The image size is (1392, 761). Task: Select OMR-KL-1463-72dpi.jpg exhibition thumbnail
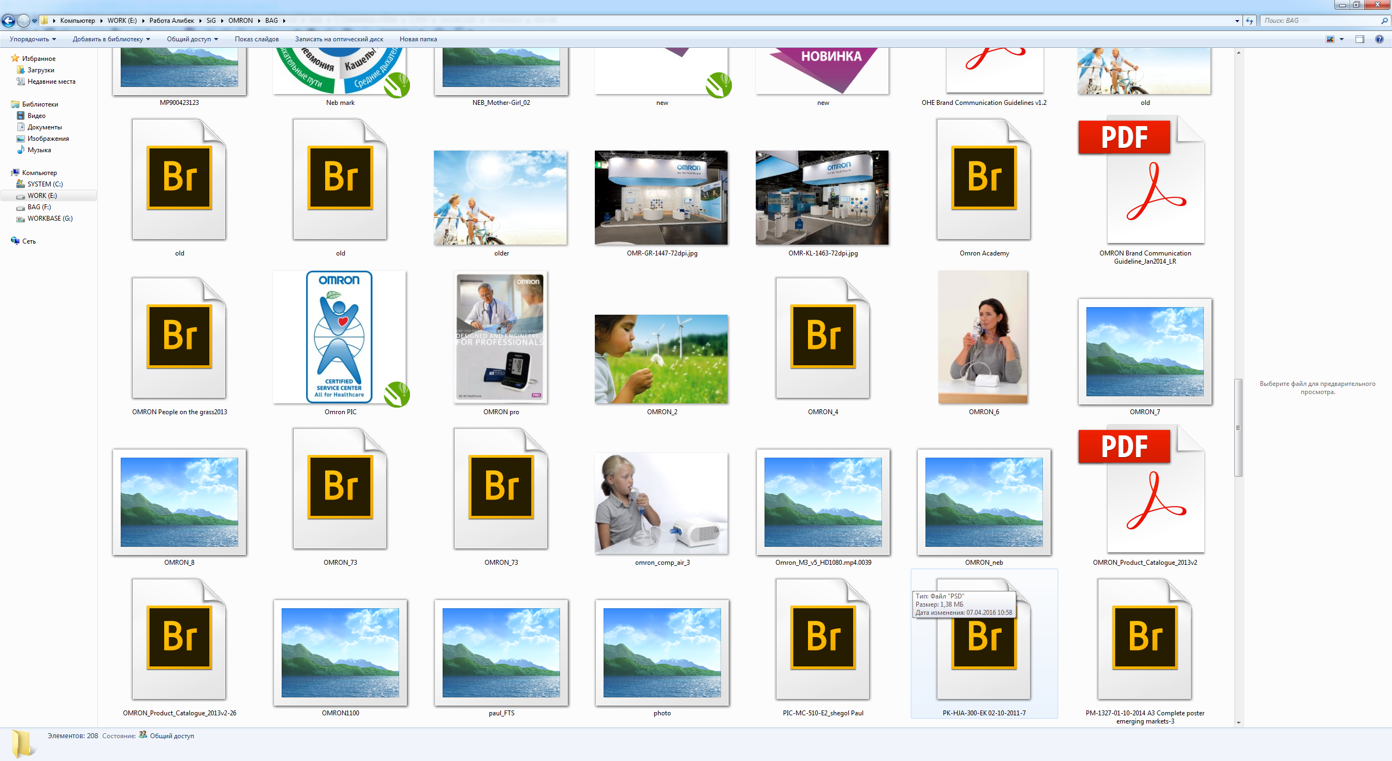coord(822,198)
